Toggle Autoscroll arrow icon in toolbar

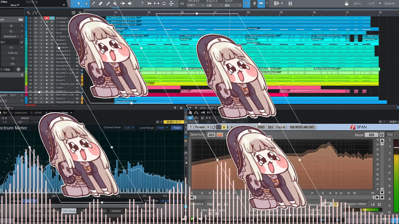click(261, 4)
